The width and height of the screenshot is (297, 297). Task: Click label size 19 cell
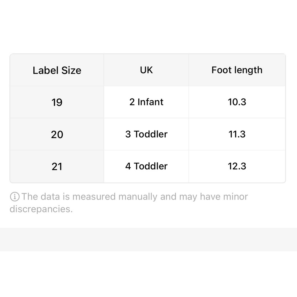click(57, 102)
